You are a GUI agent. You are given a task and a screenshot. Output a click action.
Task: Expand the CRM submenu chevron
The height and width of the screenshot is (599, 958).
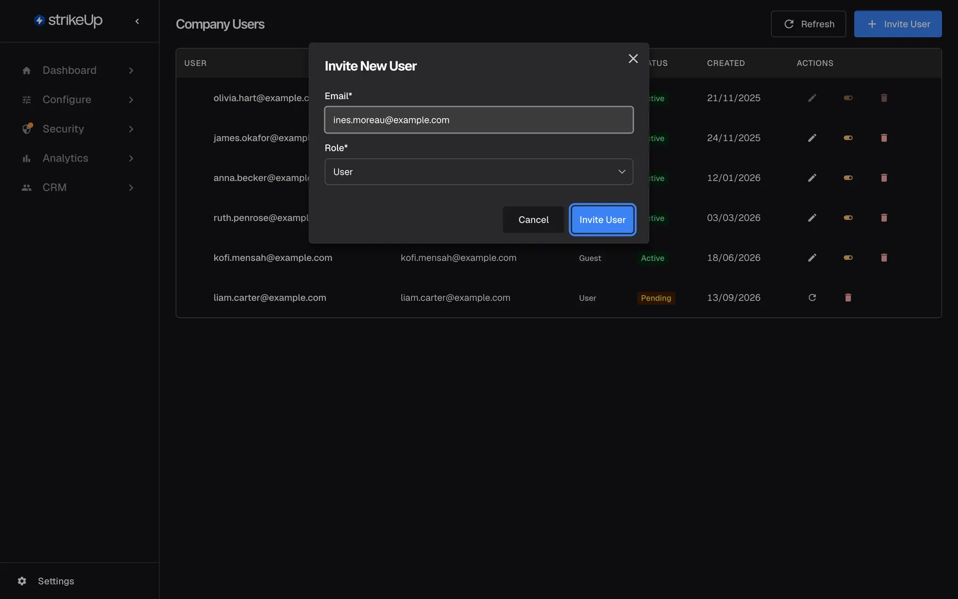(x=131, y=187)
